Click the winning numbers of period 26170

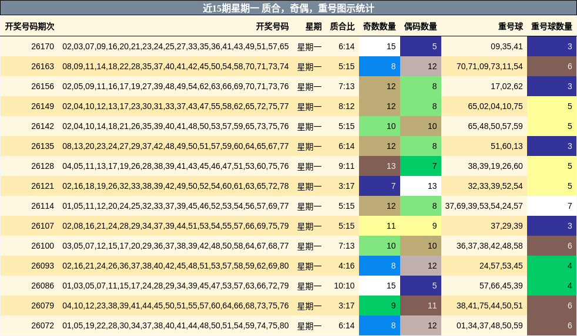tap(176, 47)
